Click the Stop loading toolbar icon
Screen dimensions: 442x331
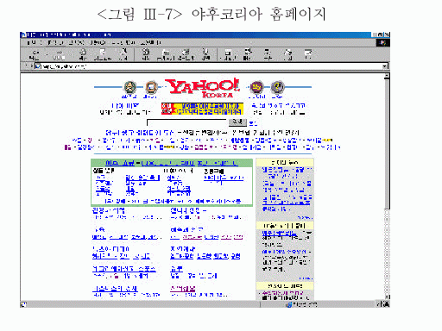(83, 54)
